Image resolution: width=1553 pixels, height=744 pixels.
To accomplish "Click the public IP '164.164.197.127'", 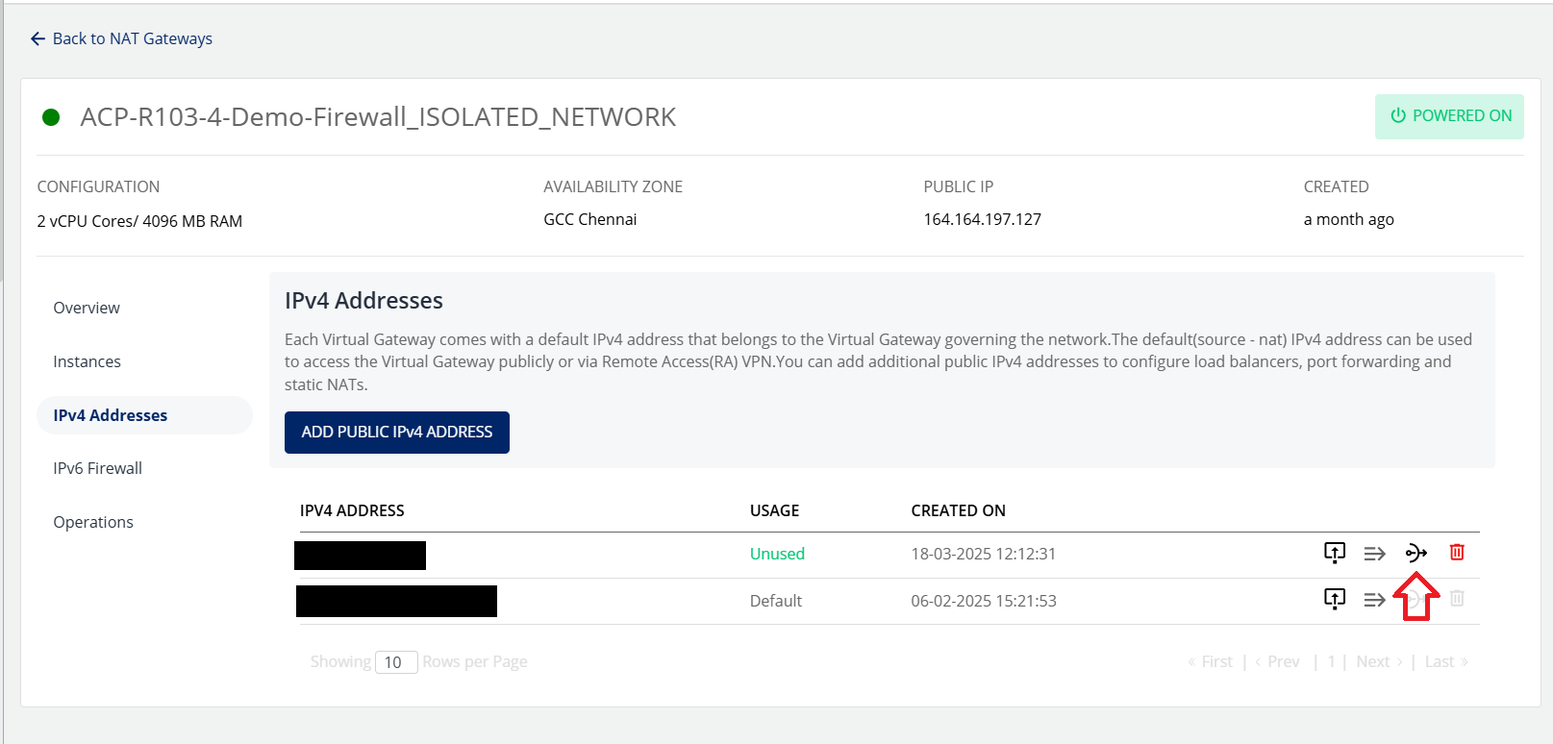I will tap(983, 219).
